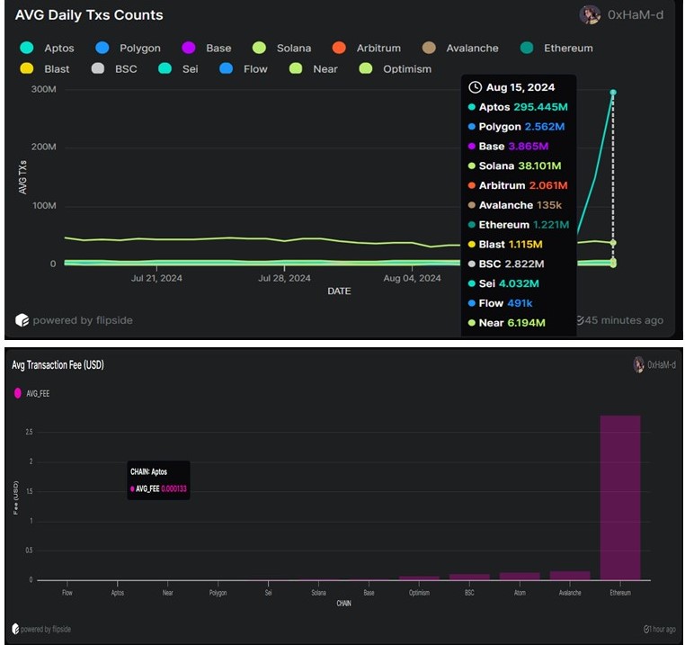Click the Ethereum bar in fee chart
Screen dimensions: 685x645
coord(620,497)
